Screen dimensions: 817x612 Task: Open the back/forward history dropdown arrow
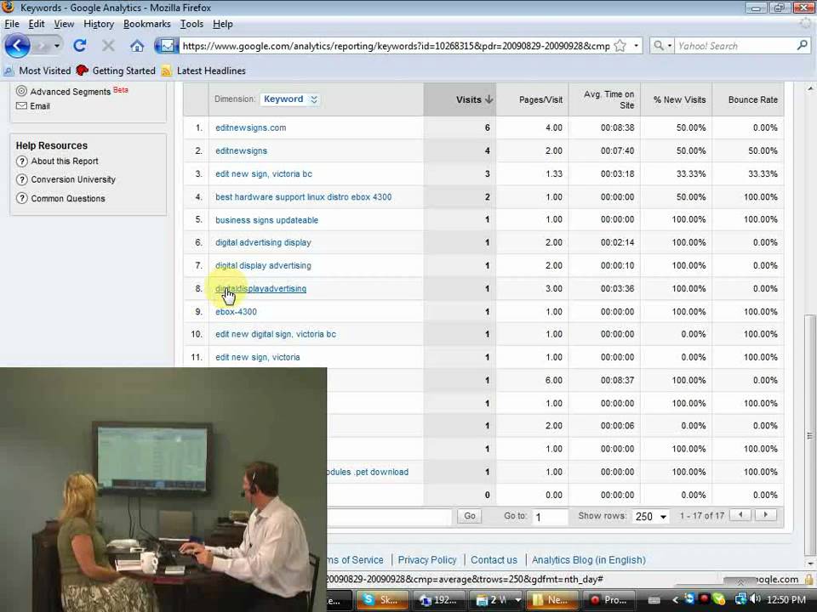pos(57,46)
